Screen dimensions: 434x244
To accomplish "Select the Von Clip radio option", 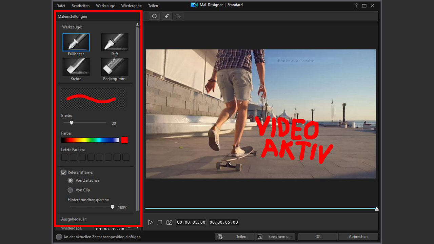I will (71, 190).
